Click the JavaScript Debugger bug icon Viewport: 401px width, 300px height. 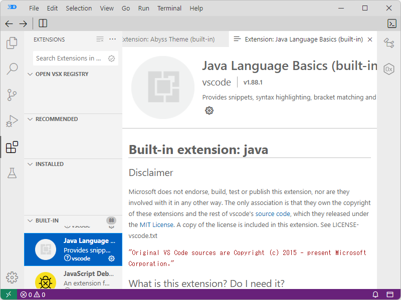pos(46,281)
